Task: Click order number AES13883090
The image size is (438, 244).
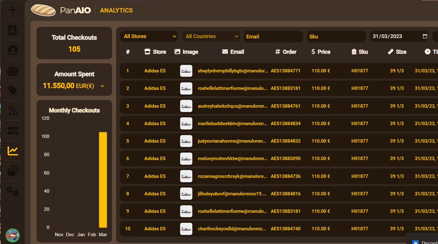Action: click(x=286, y=158)
